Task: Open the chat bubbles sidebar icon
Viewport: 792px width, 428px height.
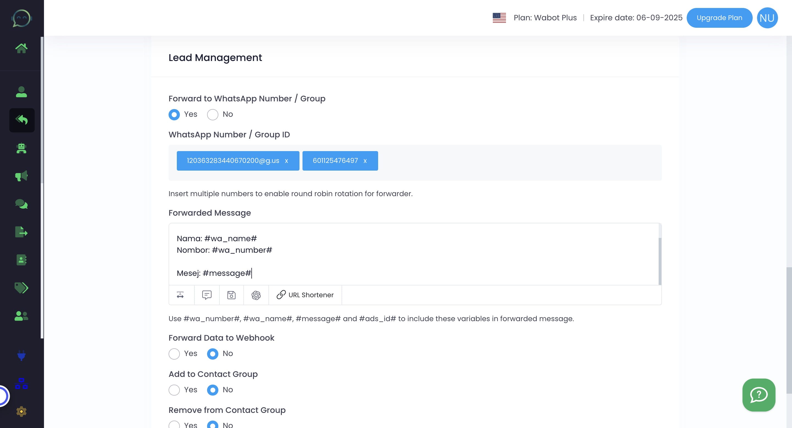Action: [21, 204]
